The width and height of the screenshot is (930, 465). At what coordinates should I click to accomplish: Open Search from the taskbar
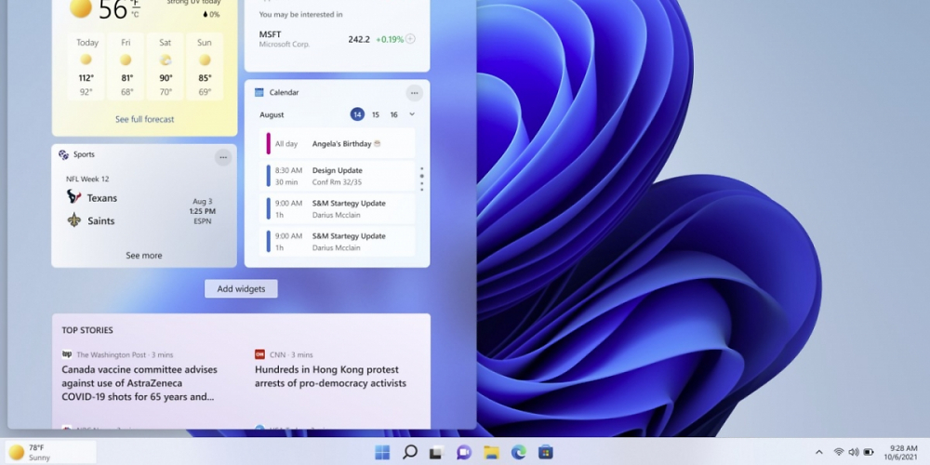(409, 453)
